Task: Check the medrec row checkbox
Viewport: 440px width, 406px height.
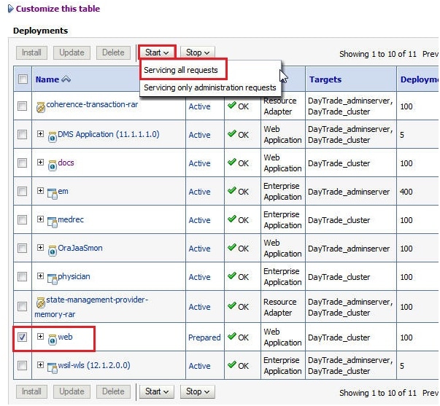Action: 22,220
